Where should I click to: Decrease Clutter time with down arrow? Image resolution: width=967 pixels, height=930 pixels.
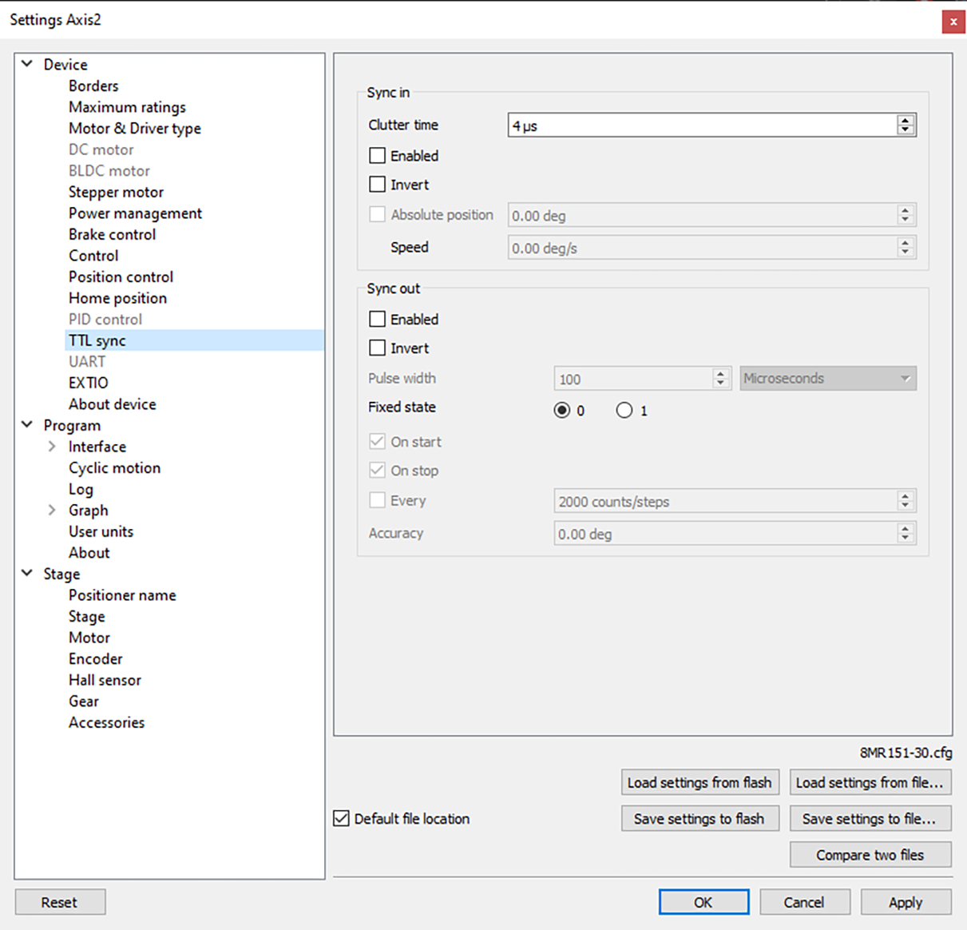[905, 129]
